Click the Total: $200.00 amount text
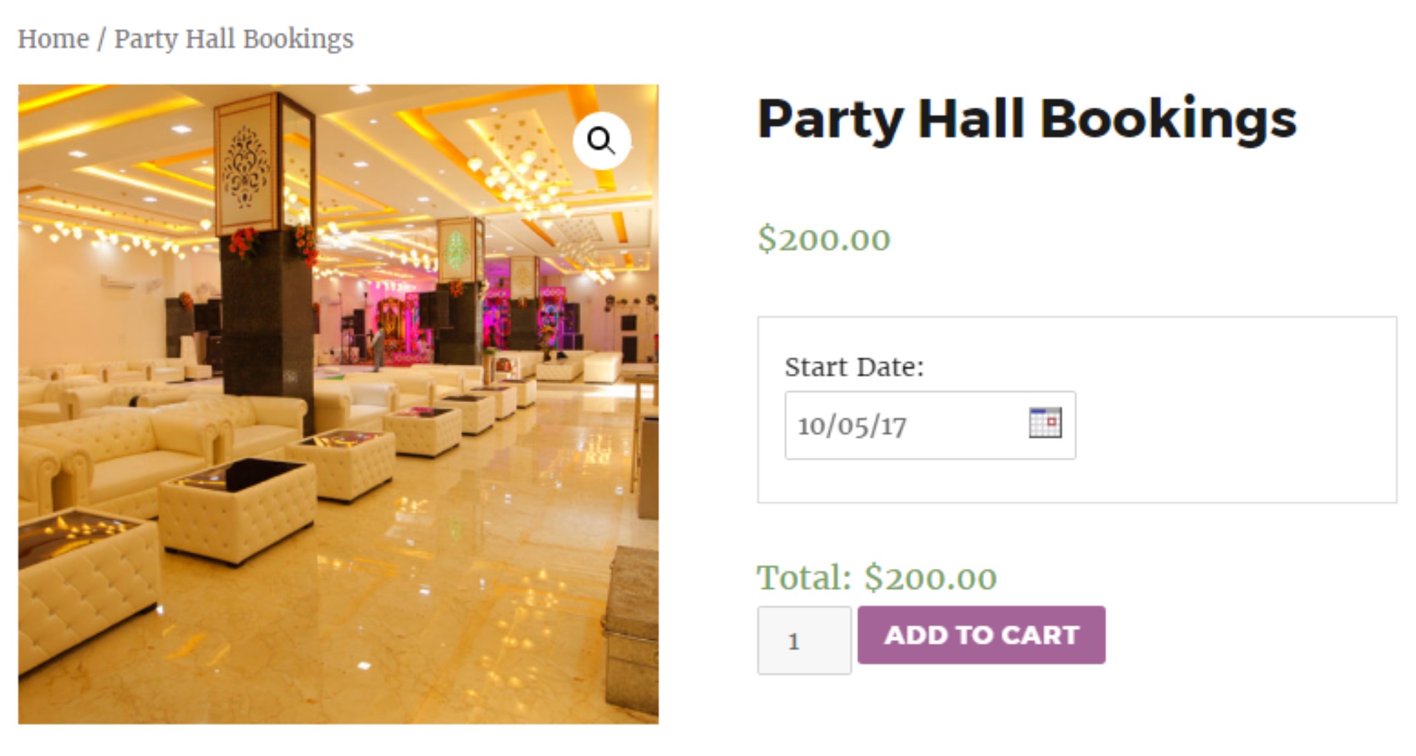The image size is (1416, 756). point(876,578)
